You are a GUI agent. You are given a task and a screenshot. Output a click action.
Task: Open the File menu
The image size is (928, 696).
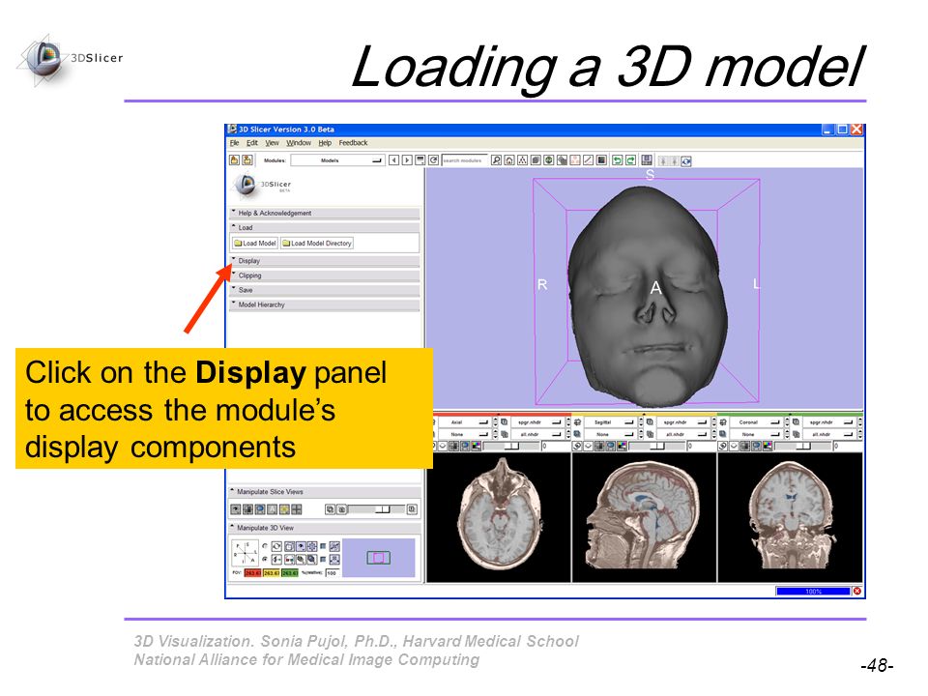pos(234,143)
